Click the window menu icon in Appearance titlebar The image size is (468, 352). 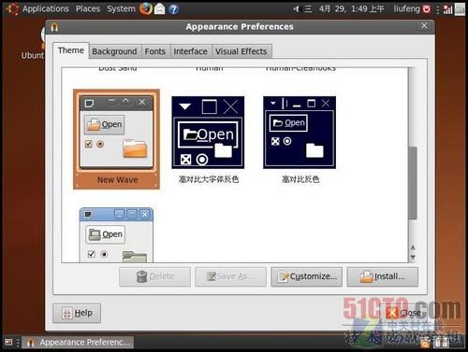point(54,27)
